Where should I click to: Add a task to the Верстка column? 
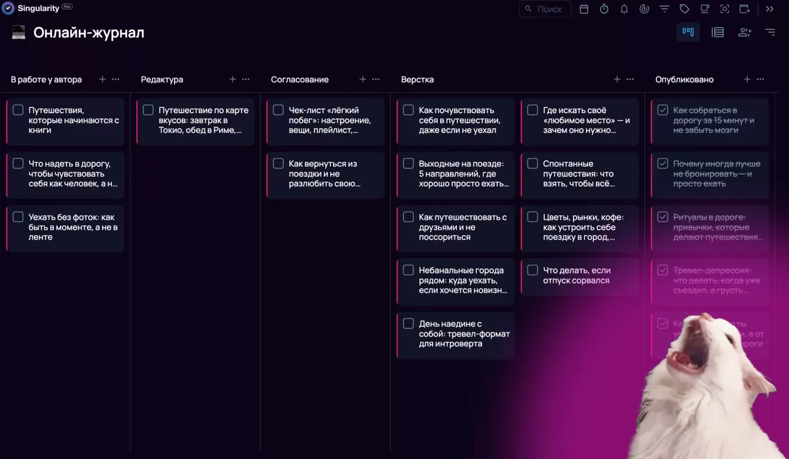[617, 79]
